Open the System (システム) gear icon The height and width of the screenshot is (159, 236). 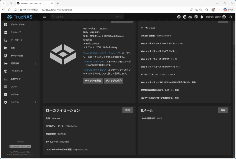[x=6, y=102]
